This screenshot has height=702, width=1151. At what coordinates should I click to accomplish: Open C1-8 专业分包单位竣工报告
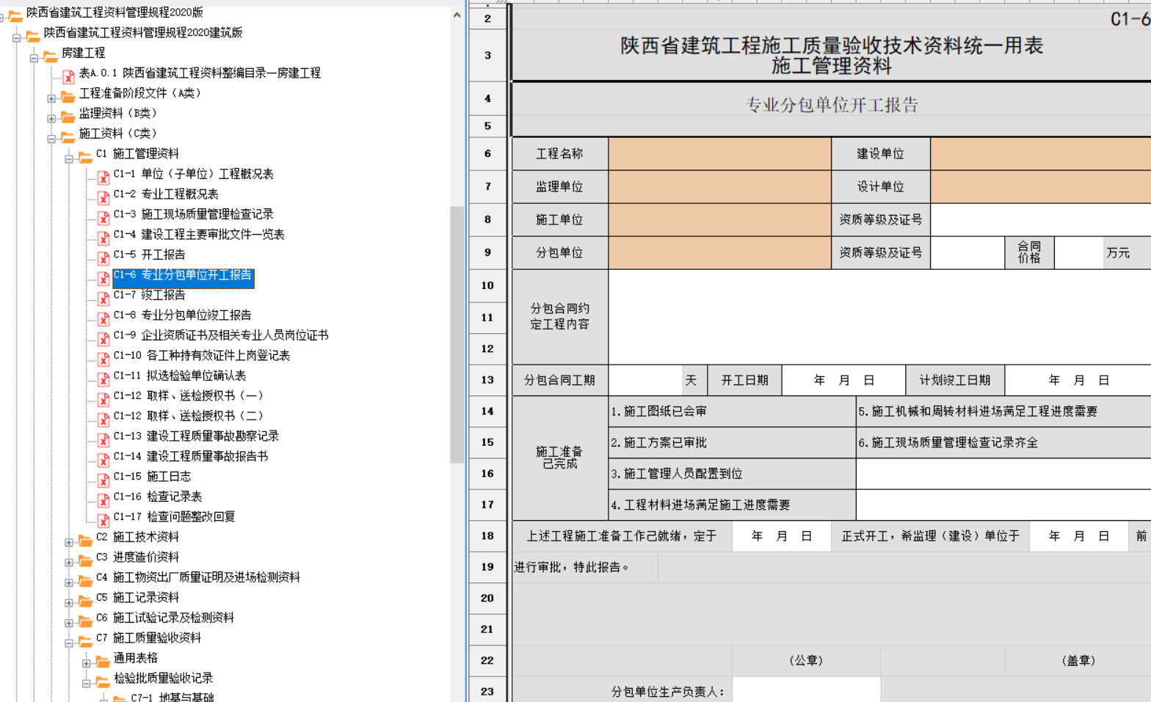coord(182,315)
